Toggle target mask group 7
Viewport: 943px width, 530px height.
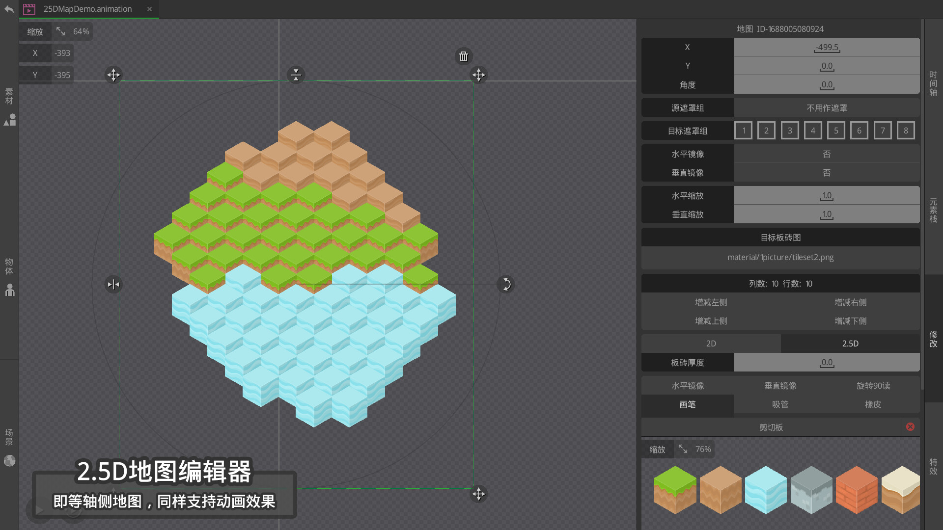[882, 131]
